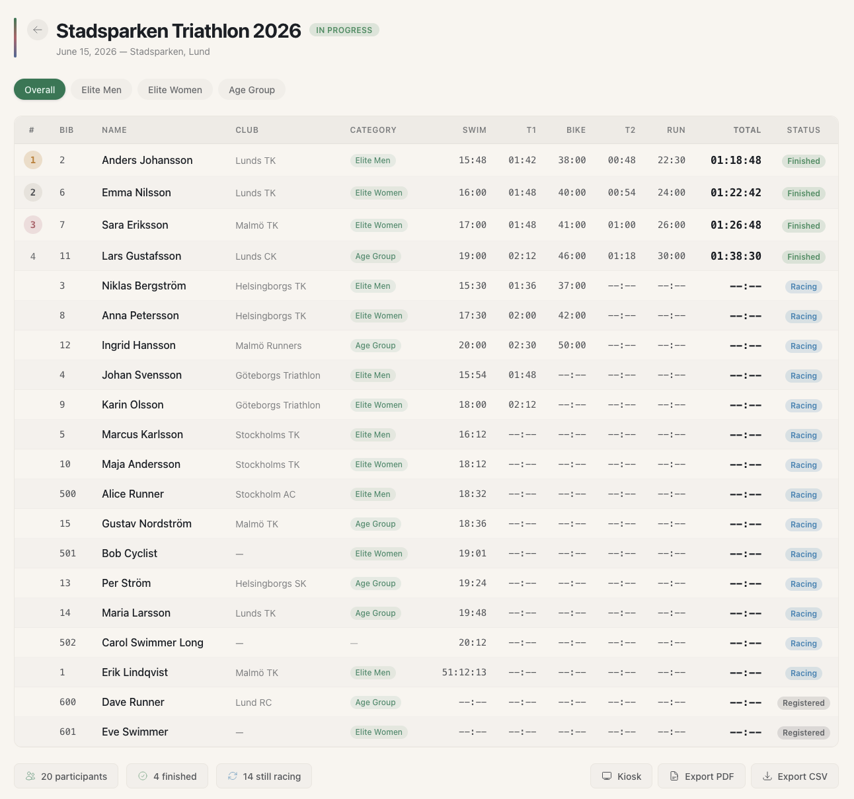Click the CLUB column header
Screen dimensions: 854x799
click(x=247, y=130)
